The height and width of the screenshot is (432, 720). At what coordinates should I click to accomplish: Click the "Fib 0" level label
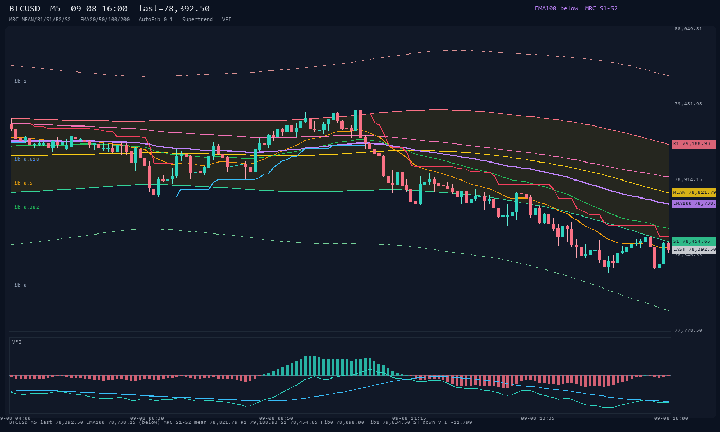19,285
